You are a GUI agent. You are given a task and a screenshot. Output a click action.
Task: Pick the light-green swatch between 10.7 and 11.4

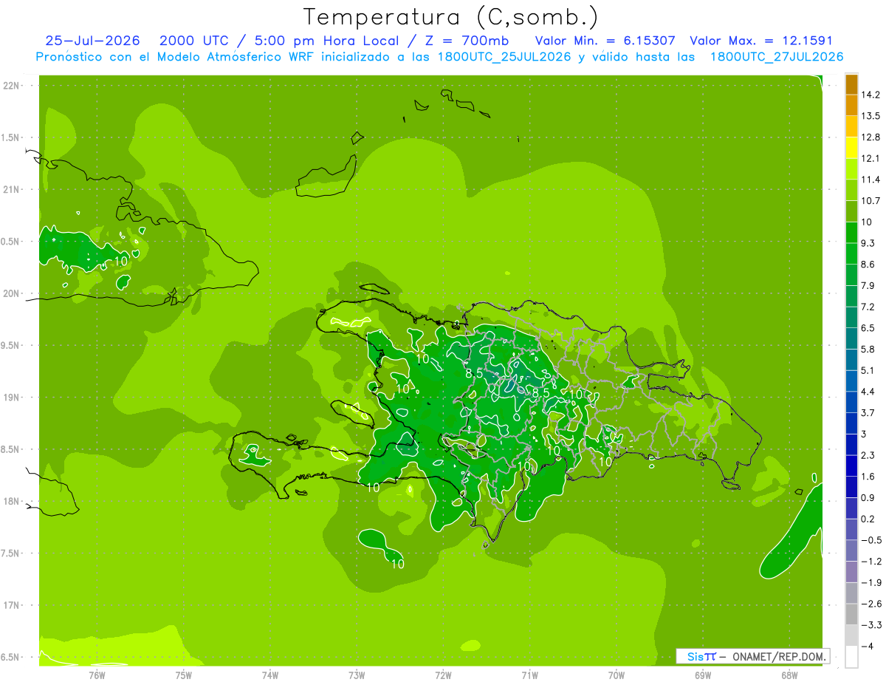pyautogui.click(x=851, y=191)
